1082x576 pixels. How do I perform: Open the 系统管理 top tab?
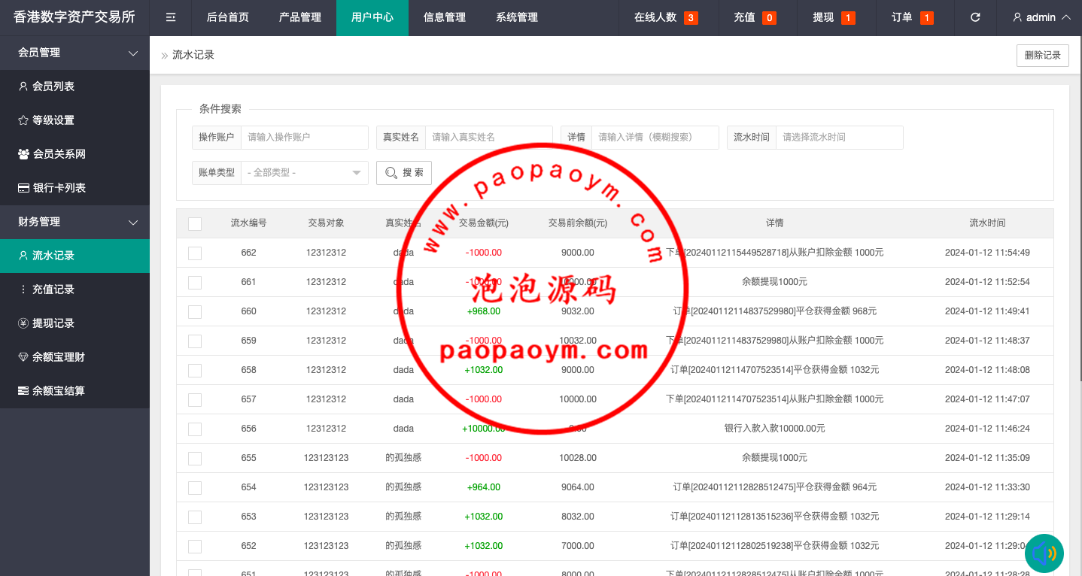coord(517,17)
